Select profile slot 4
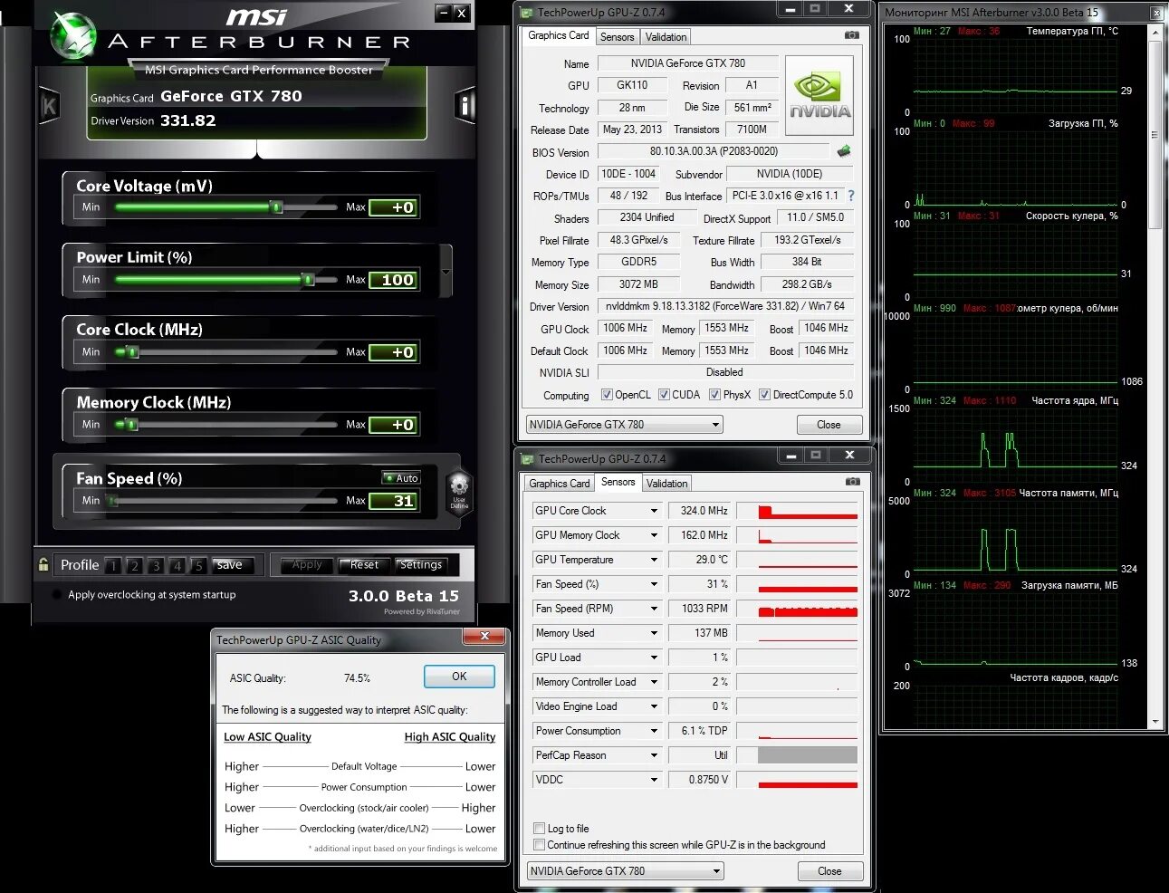Image resolution: width=1169 pixels, height=893 pixels. pyautogui.click(x=177, y=566)
